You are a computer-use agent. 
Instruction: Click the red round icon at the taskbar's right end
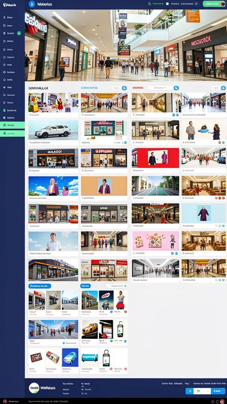point(222,401)
